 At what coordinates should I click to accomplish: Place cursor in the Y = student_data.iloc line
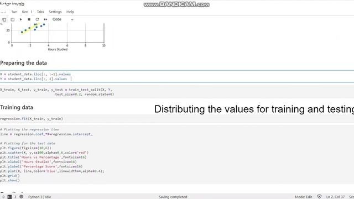click(x=33, y=79)
